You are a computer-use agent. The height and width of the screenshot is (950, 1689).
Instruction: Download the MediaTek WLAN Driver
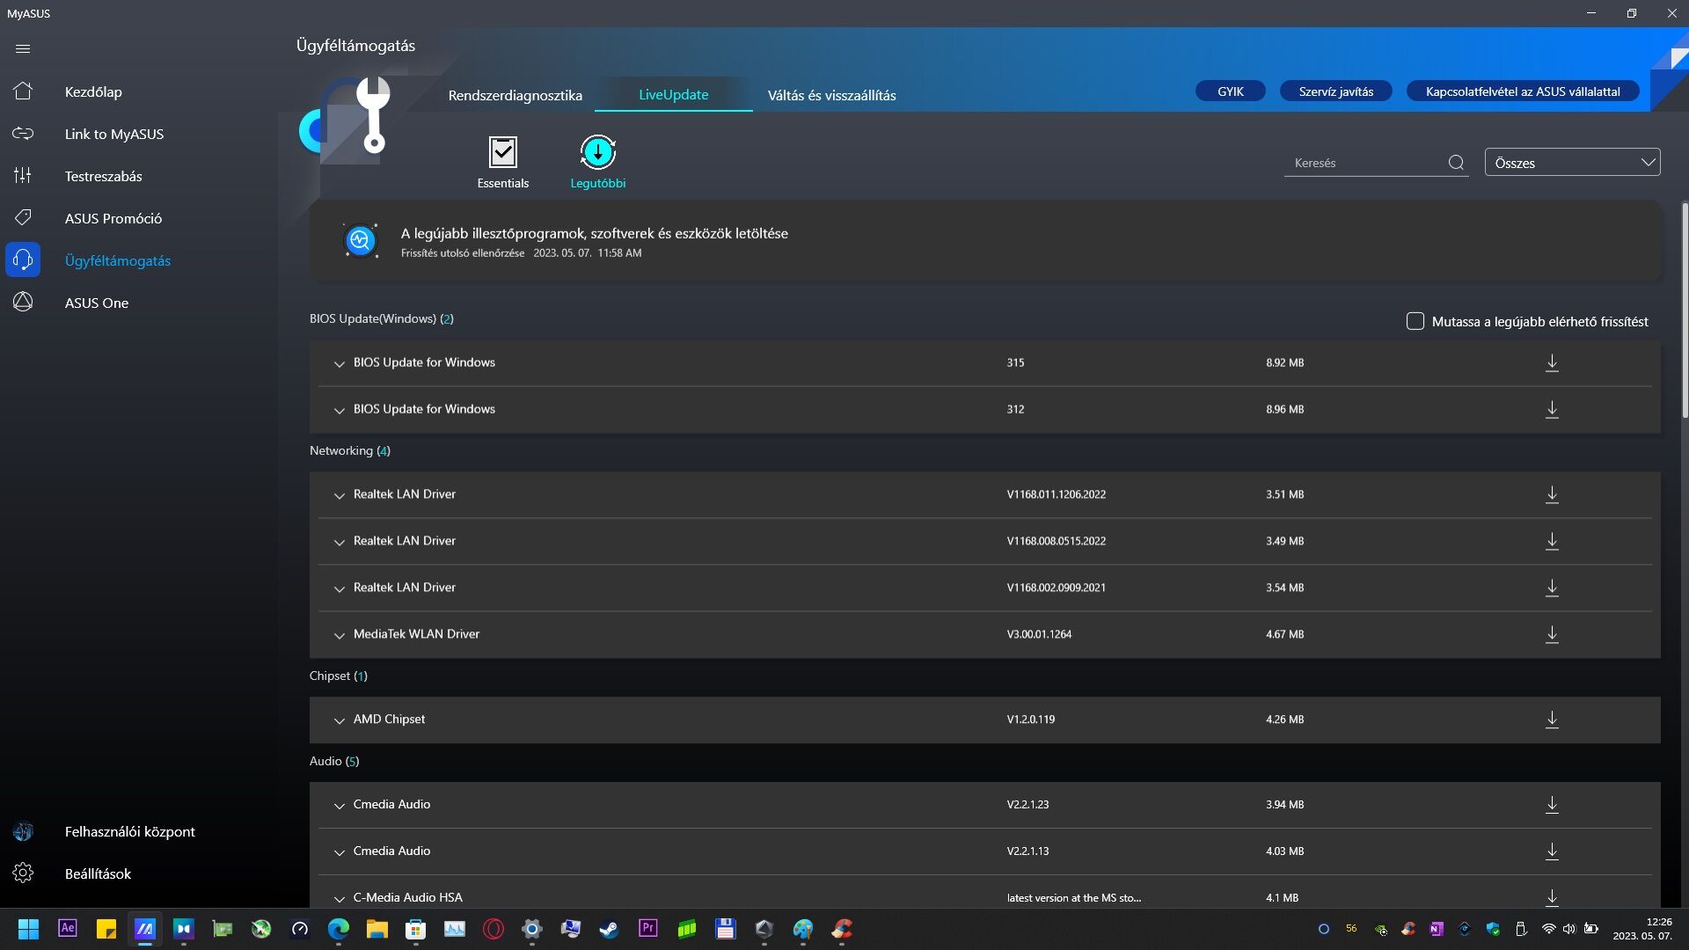1552,635
